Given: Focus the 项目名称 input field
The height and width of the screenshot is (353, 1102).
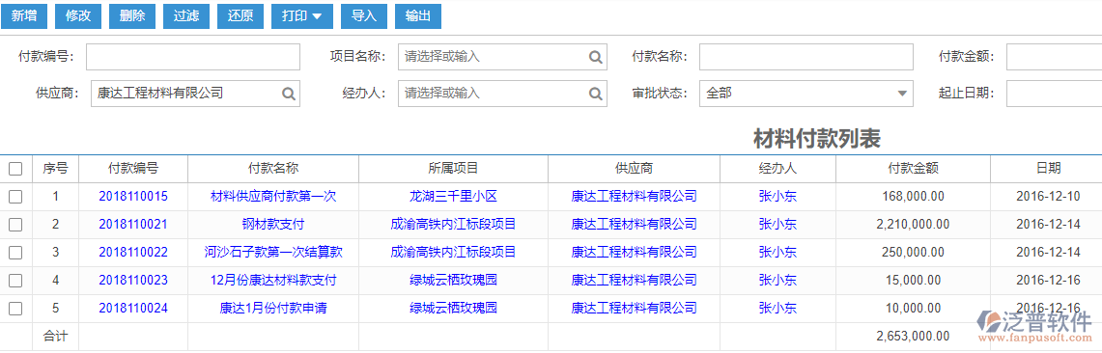Looking at the screenshot, I should (x=501, y=57).
